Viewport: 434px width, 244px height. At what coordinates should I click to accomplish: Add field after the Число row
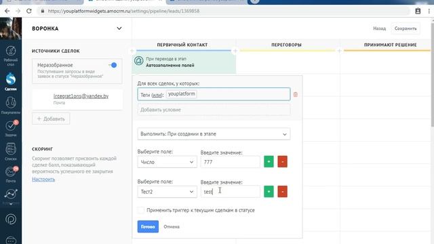[x=269, y=161]
